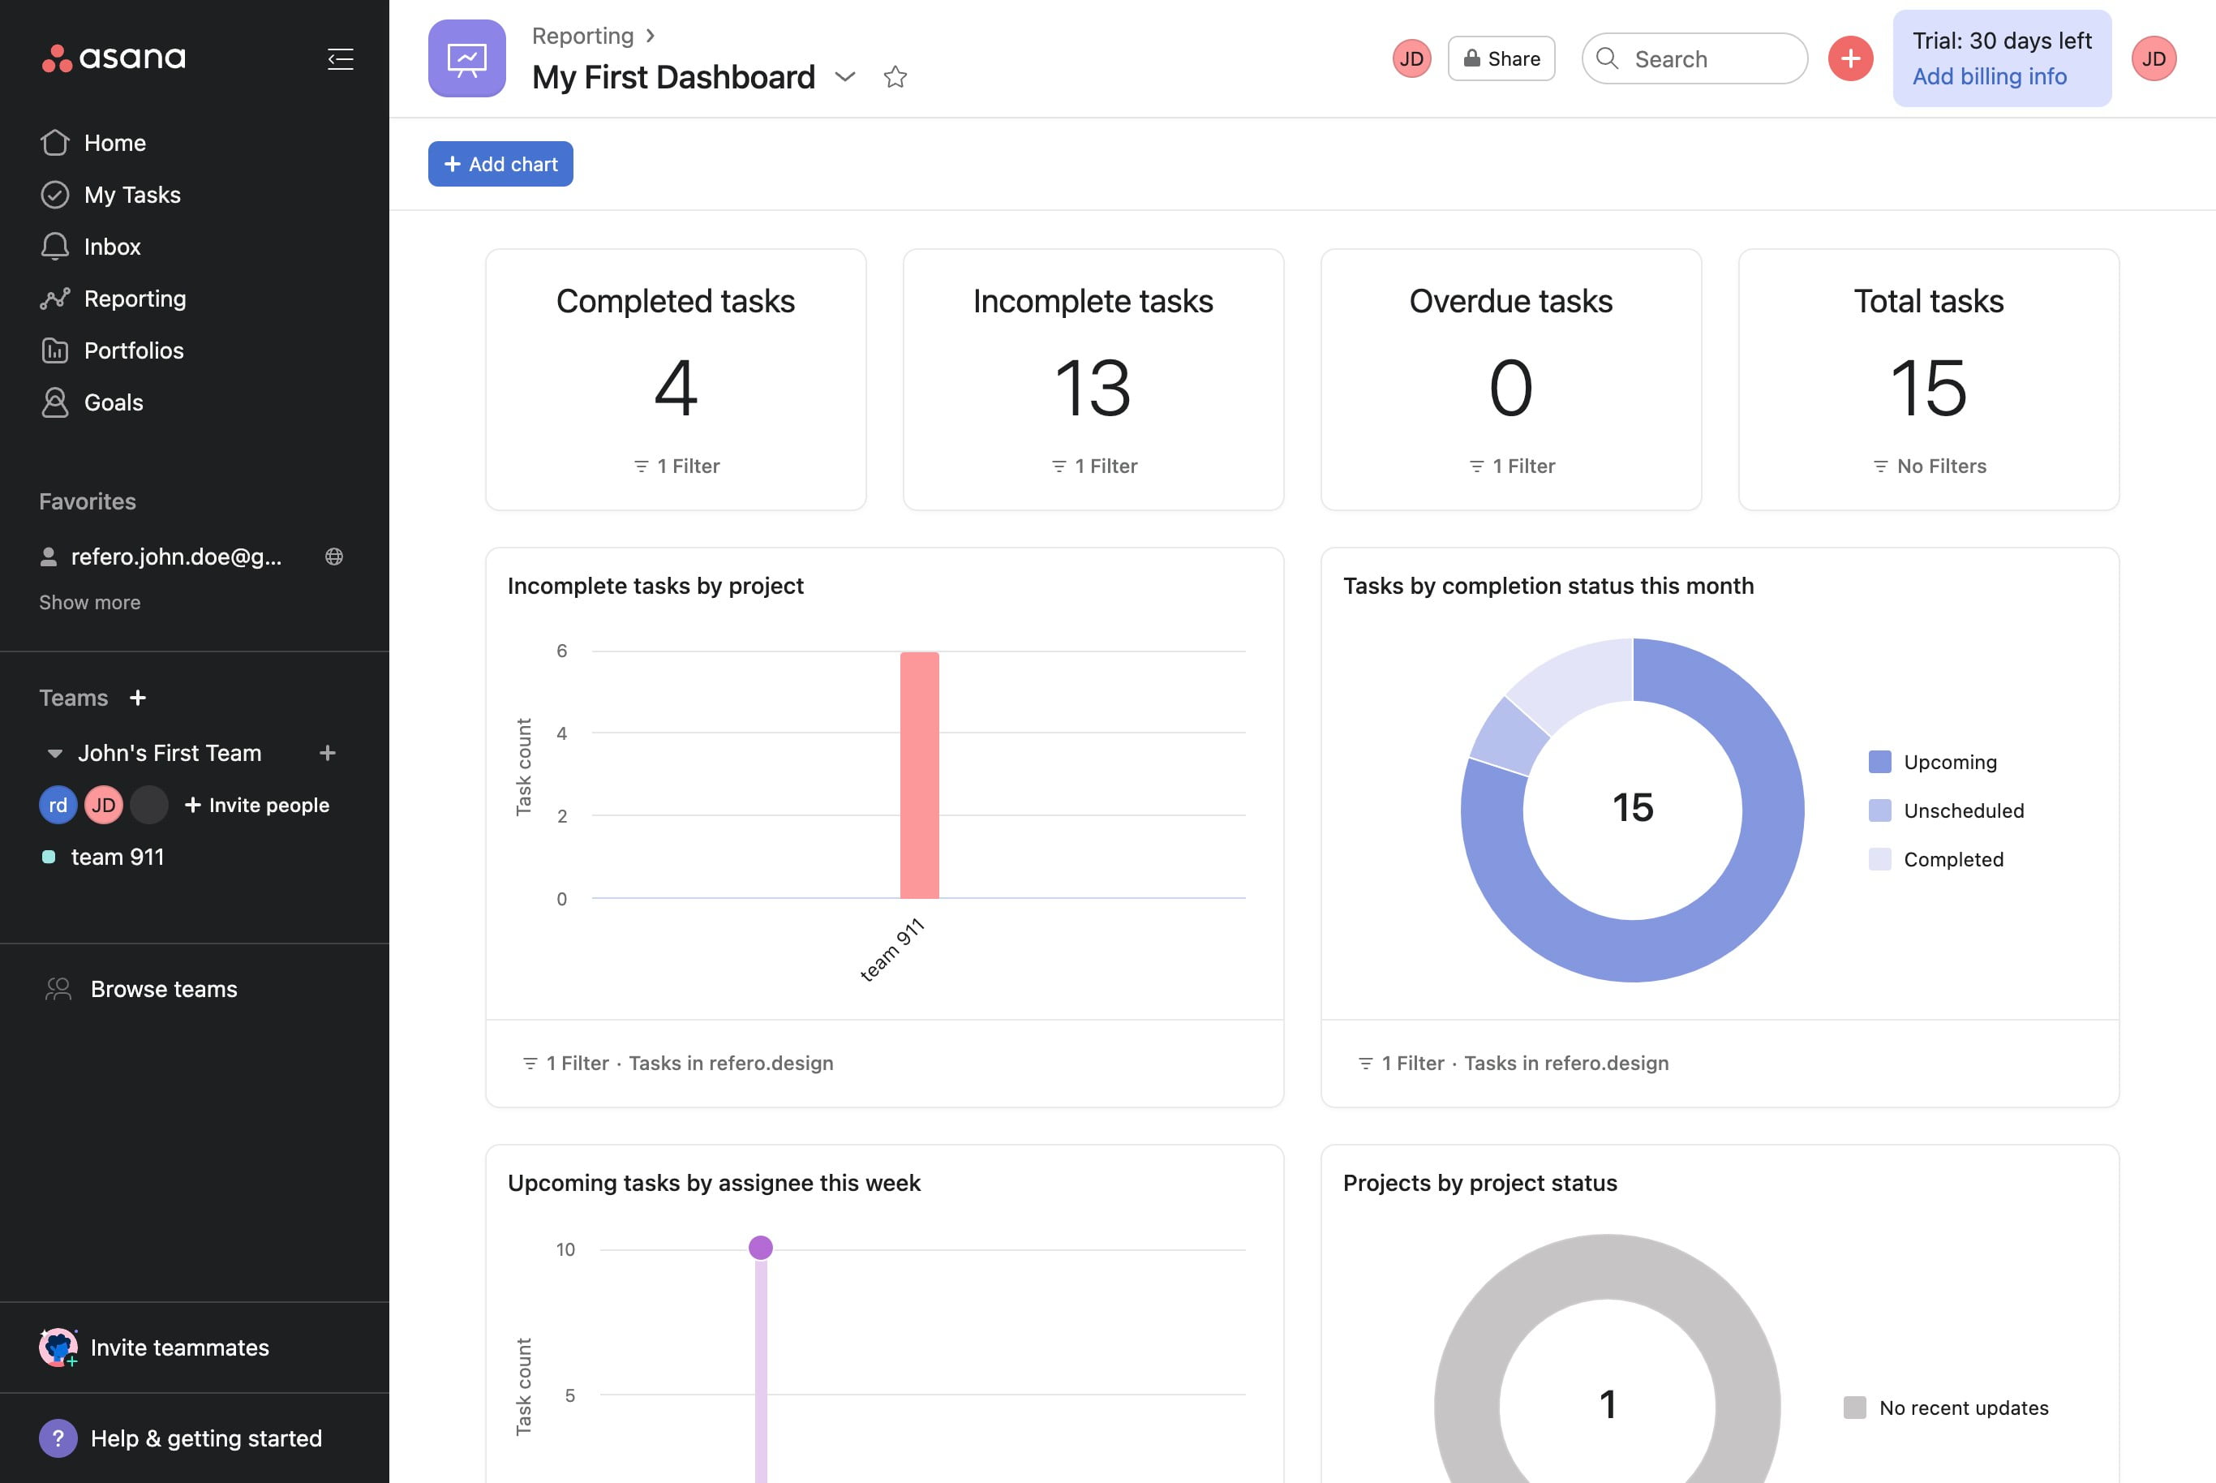Open My First Dashboard dropdown chevron
This screenshot has width=2216, height=1483.
coord(845,76)
